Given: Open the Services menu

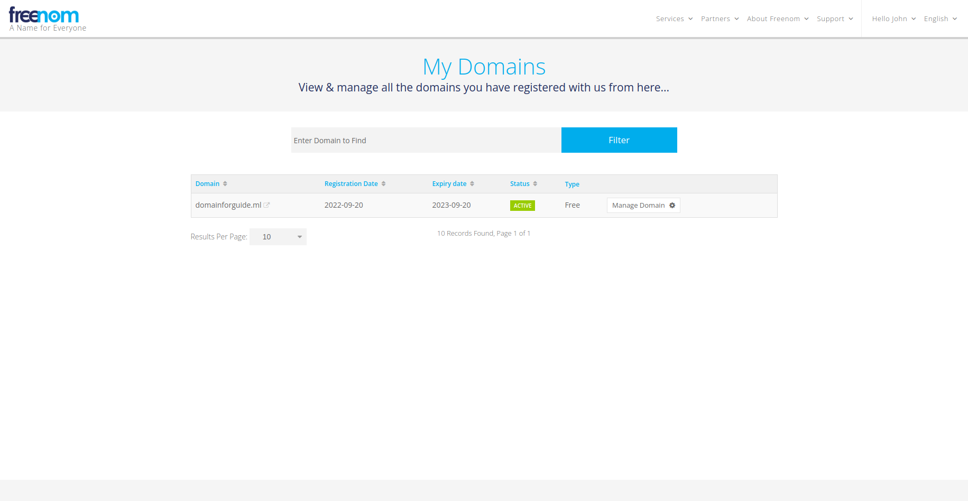Looking at the screenshot, I should coord(674,18).
